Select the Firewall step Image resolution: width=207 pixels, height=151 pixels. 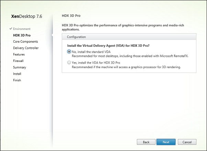[19, 61]
